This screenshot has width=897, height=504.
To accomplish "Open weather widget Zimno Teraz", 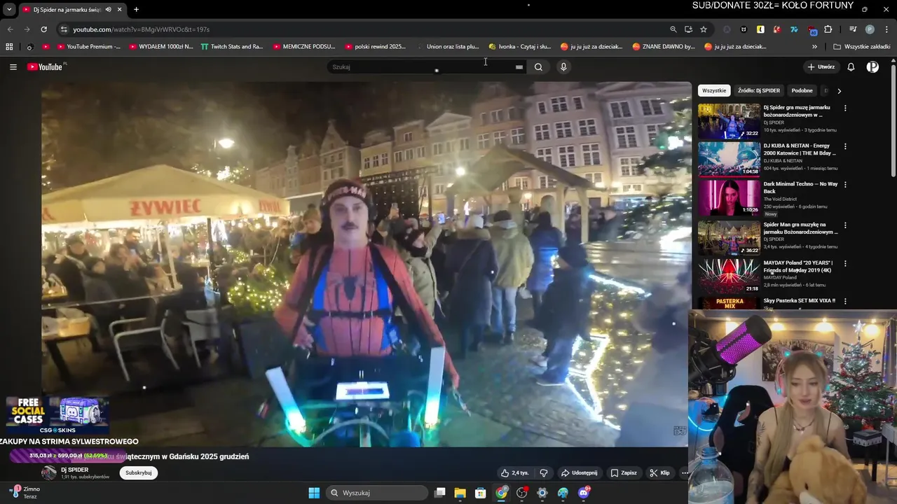I will tap(25, 492).
